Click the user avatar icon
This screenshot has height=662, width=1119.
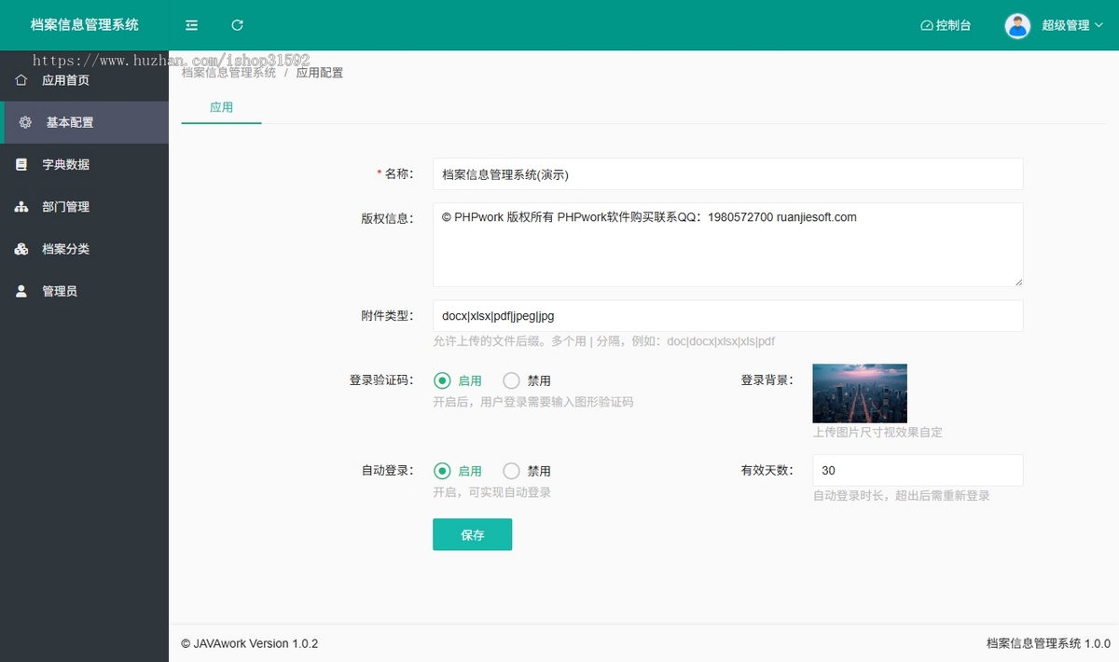point(1017,25)
